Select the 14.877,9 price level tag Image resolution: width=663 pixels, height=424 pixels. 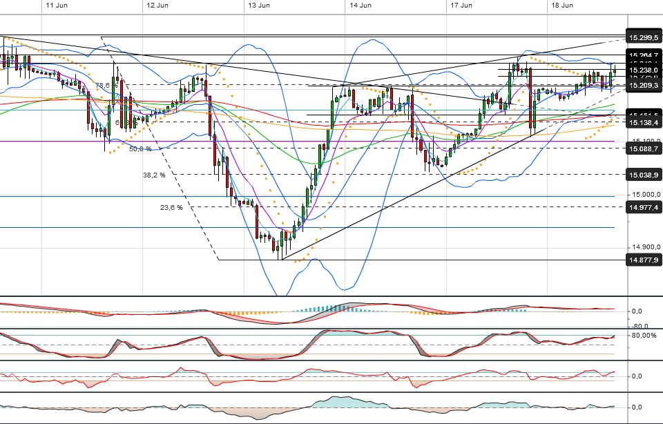tap(644, 260)
